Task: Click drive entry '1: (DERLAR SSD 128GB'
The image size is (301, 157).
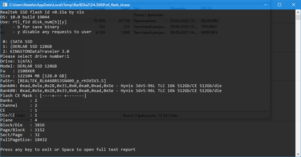Action: (27, 47)
